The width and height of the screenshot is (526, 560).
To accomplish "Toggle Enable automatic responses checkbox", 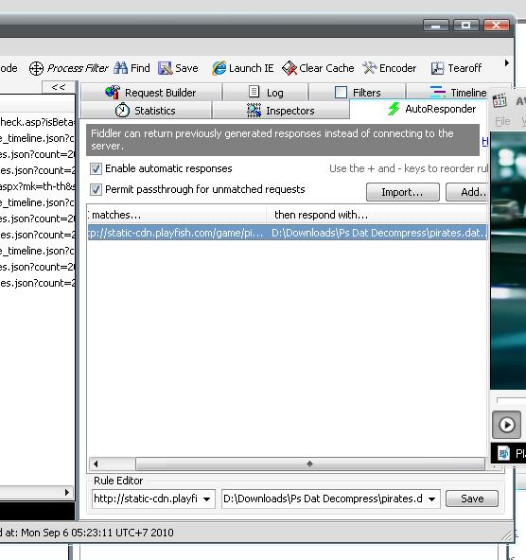I will (96, 168).
